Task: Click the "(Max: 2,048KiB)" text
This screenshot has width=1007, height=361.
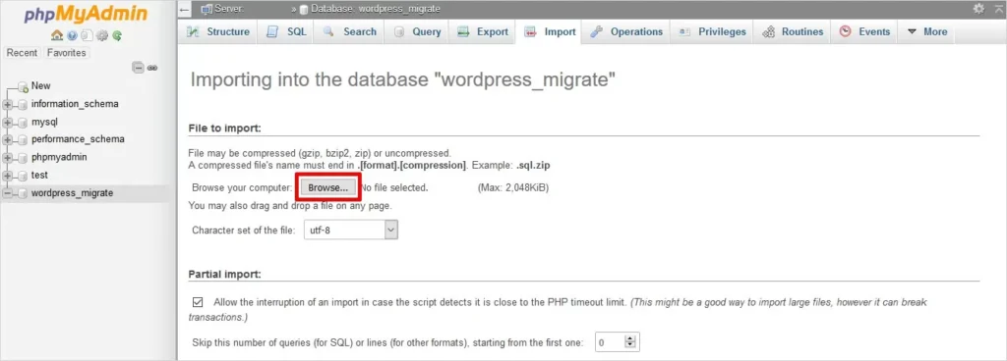Action: pyautogui.click(x=513, y=188)
